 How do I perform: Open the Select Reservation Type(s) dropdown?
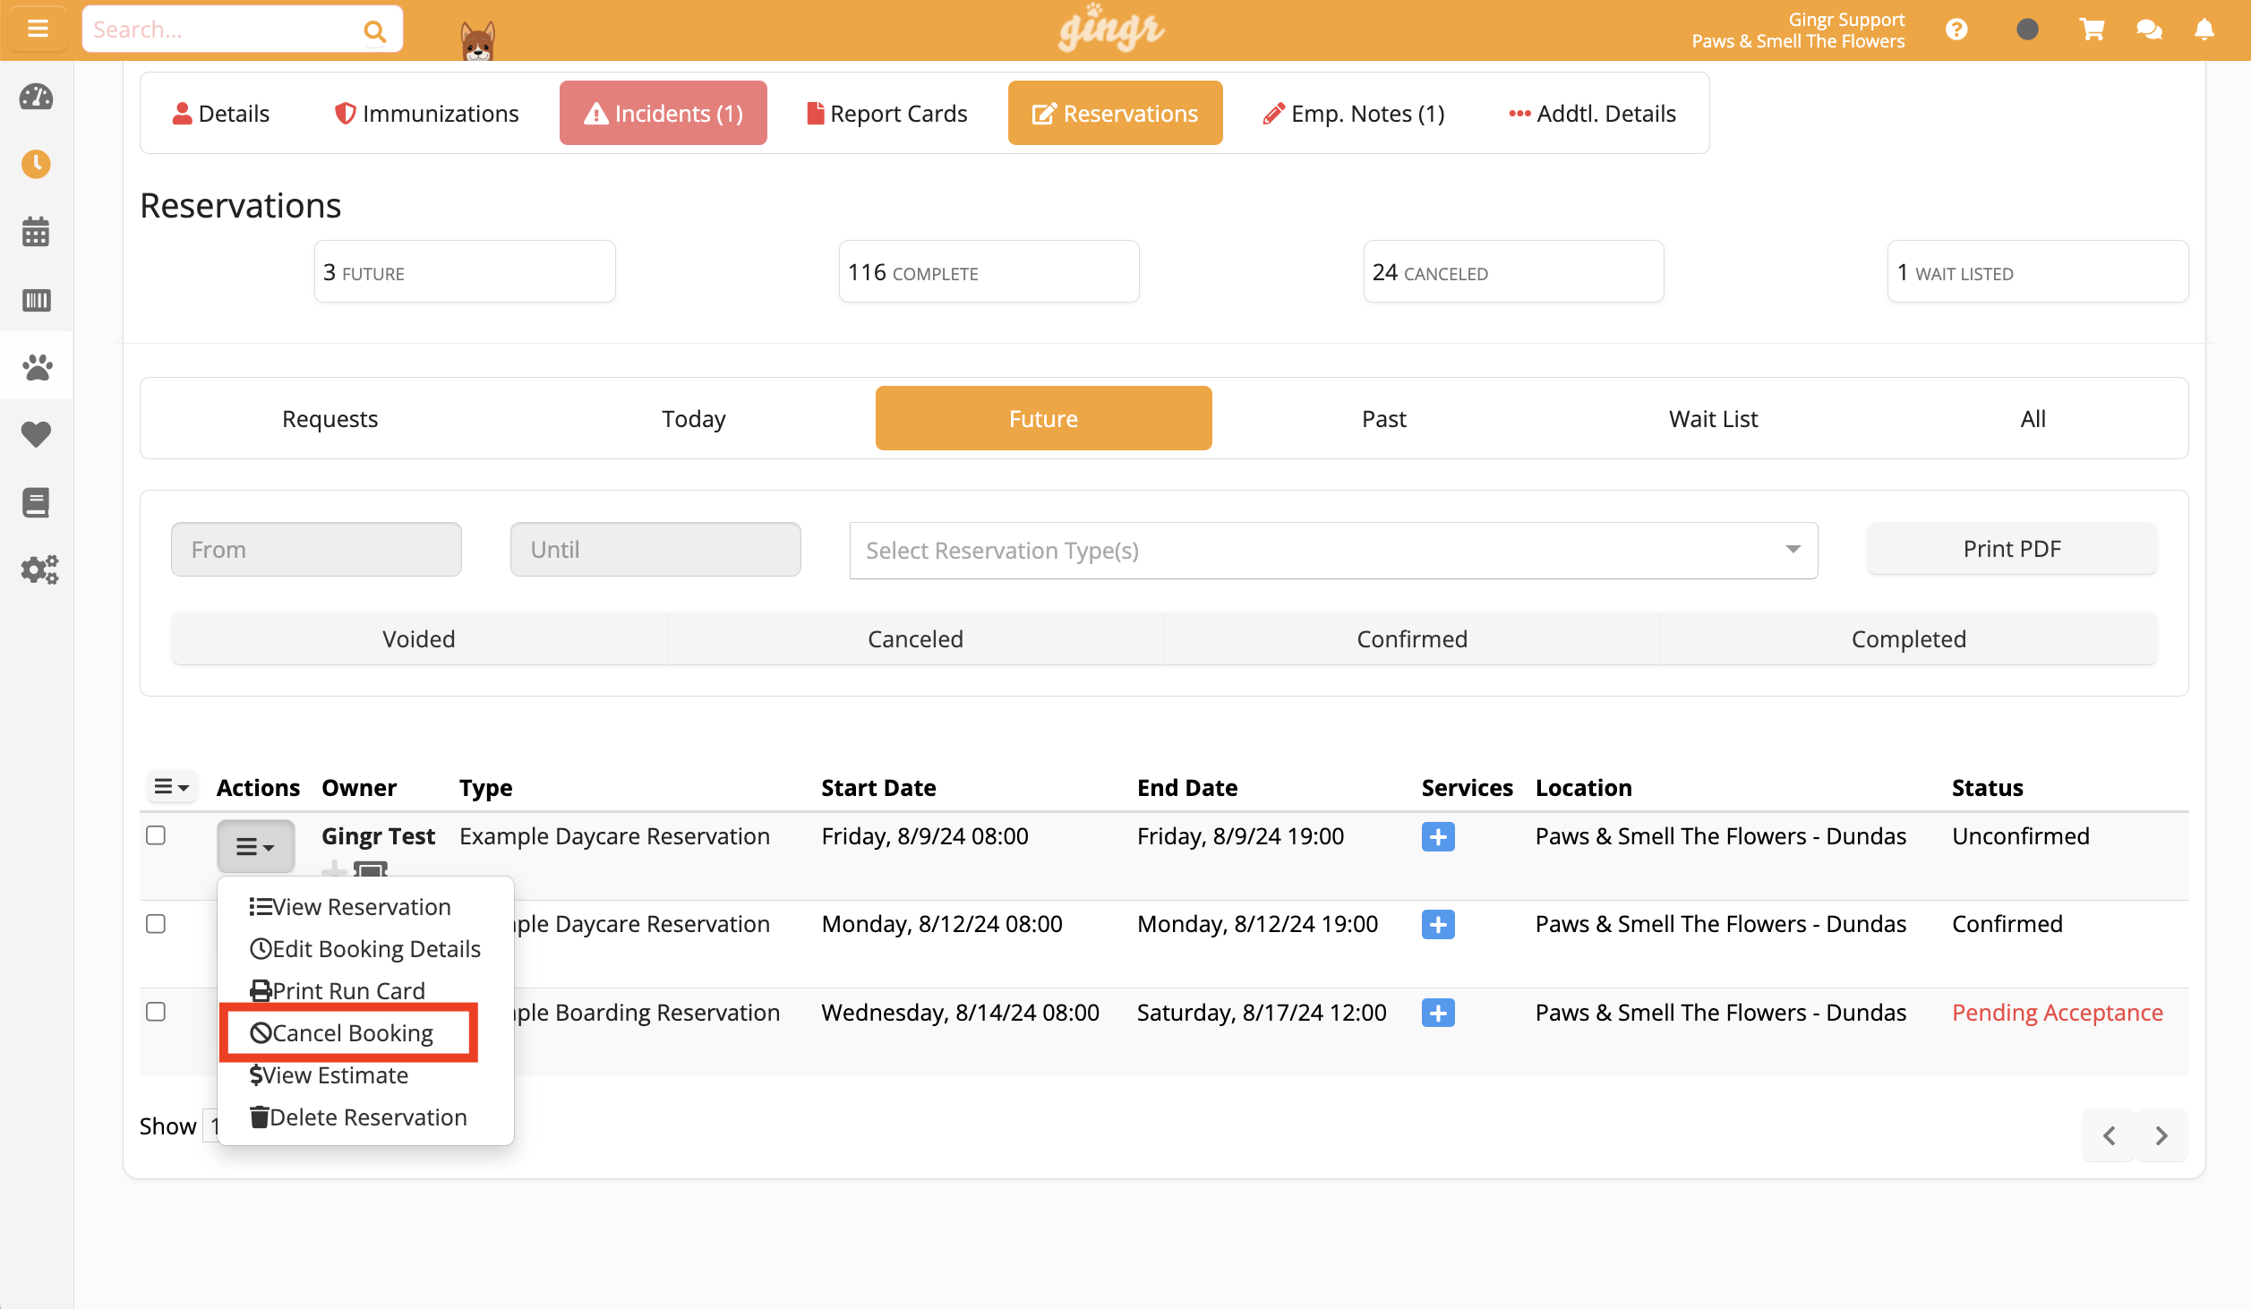pos(1333,550)
